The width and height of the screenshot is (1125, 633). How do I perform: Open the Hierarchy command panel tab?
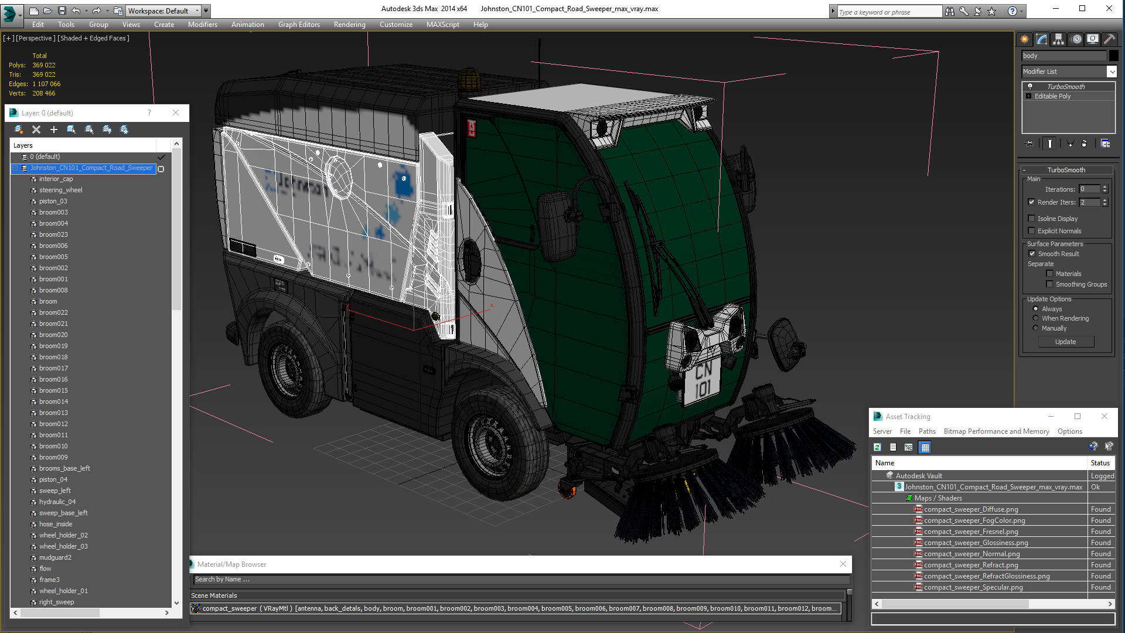(1059, 39)
